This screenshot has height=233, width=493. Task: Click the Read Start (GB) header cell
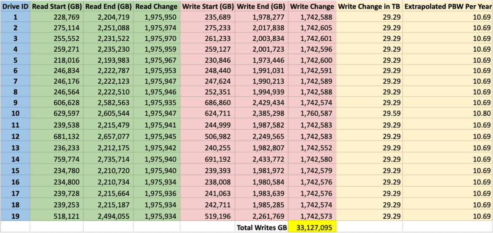point(56,6)
